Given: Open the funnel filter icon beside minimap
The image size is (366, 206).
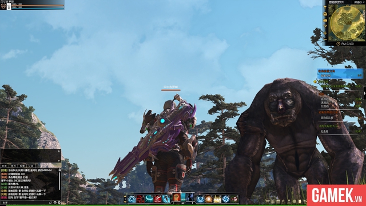Looking at the screenshot, I should 325,7.
